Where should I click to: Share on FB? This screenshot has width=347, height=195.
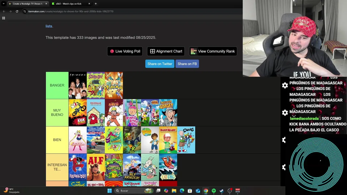[x=187, y=64]
